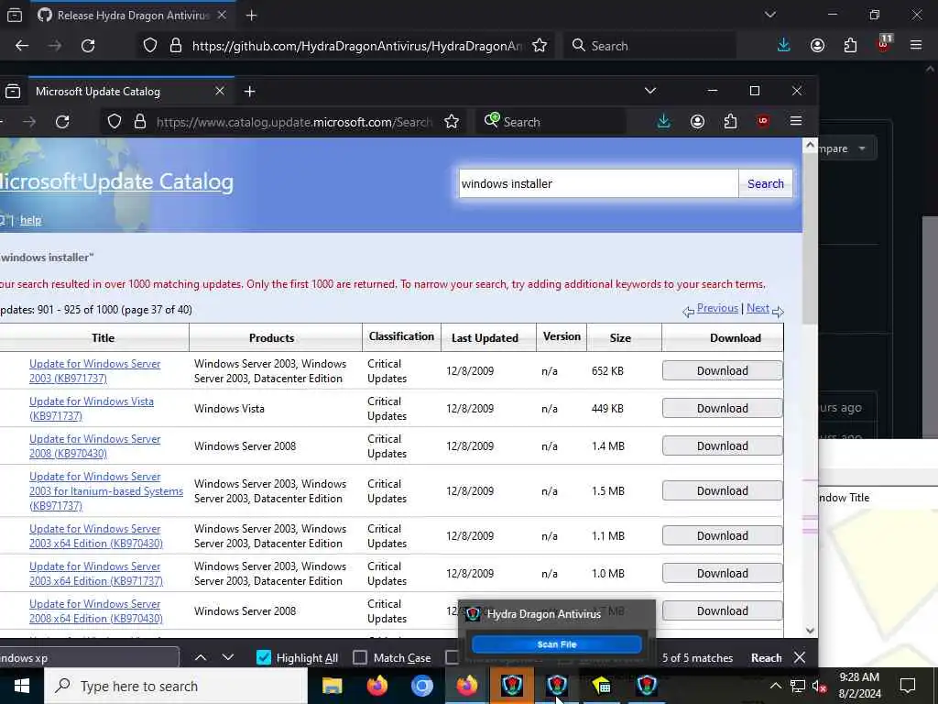
Task: Open downloads panel in the GitHub window
Action: click(784, 46)
